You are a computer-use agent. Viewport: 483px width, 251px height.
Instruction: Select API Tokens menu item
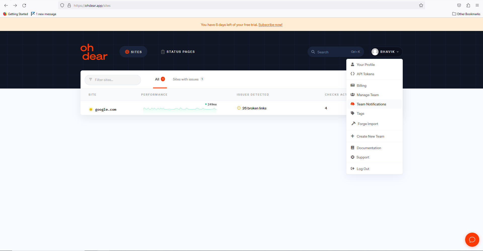[x=374, y=74]
